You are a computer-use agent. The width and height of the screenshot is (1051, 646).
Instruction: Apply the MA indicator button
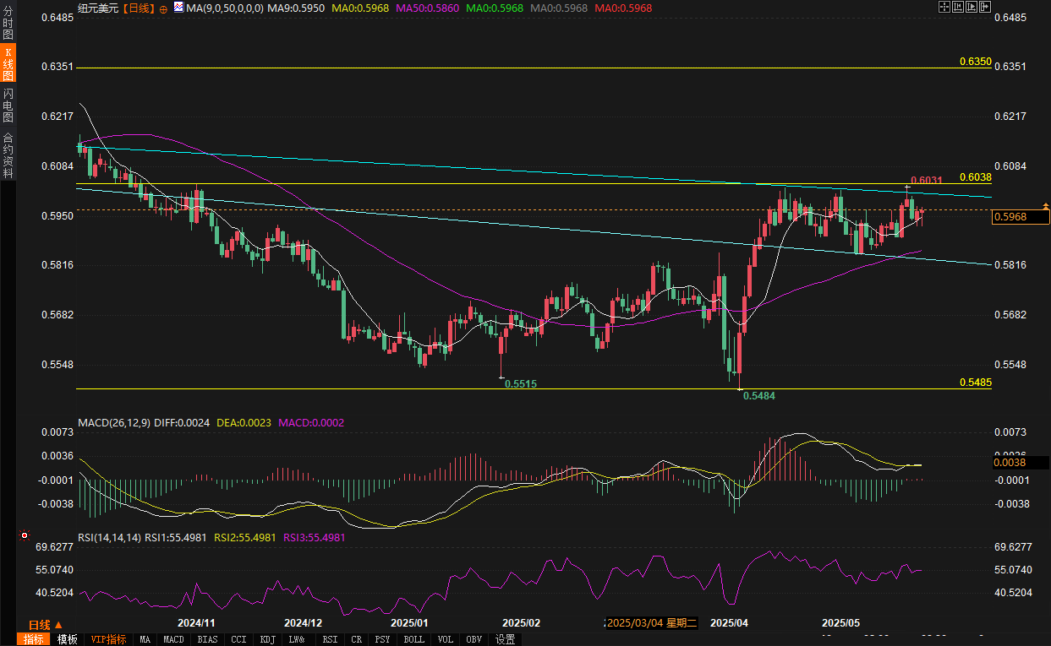(x=145, y=639)
